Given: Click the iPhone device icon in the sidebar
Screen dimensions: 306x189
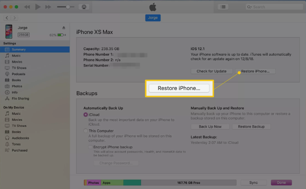Looking at the screenshot, I should click(9, 31).
